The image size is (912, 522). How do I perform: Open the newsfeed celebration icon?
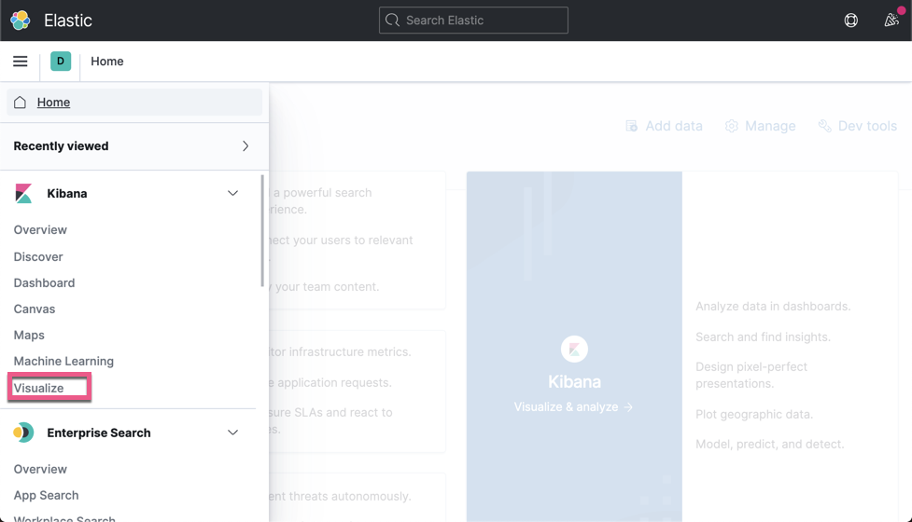point(891,21)
